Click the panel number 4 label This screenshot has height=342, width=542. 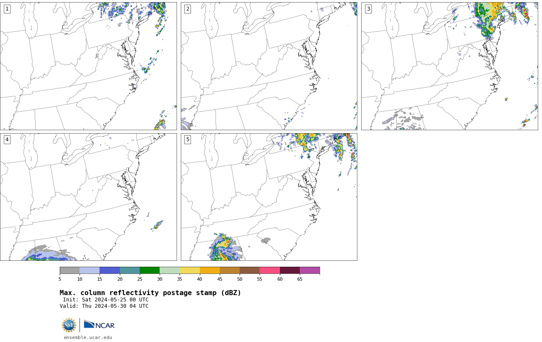click(x=7, y=140)
